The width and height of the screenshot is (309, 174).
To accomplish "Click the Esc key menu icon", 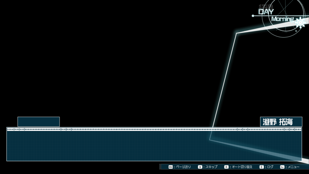I will [282, 167].
